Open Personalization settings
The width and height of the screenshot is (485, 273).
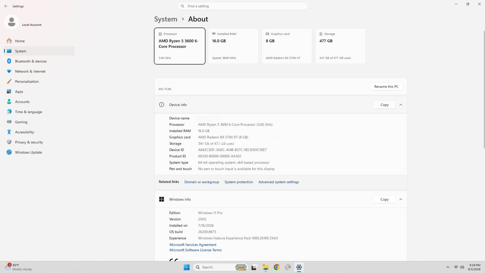(x=39, y=82)
